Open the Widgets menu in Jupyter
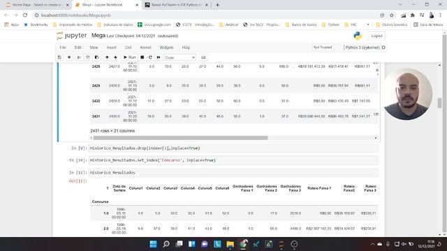Screen dimensions: 447x251 click(x=166, y=47)
